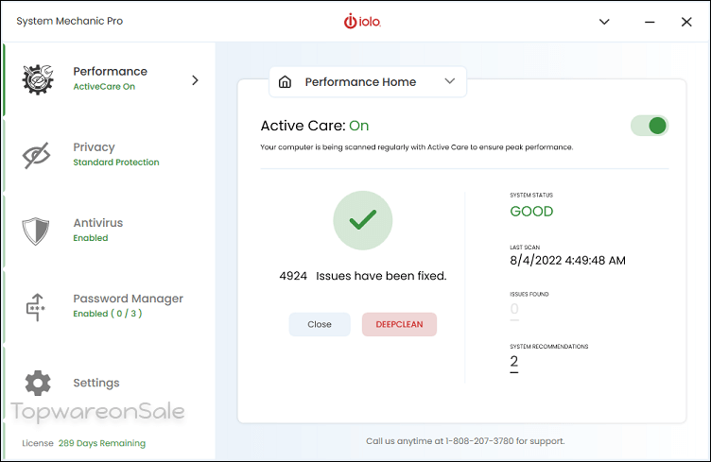View the 2 system recommendations
Viewport: 711px width, 462px height.
tap(513, 362)
